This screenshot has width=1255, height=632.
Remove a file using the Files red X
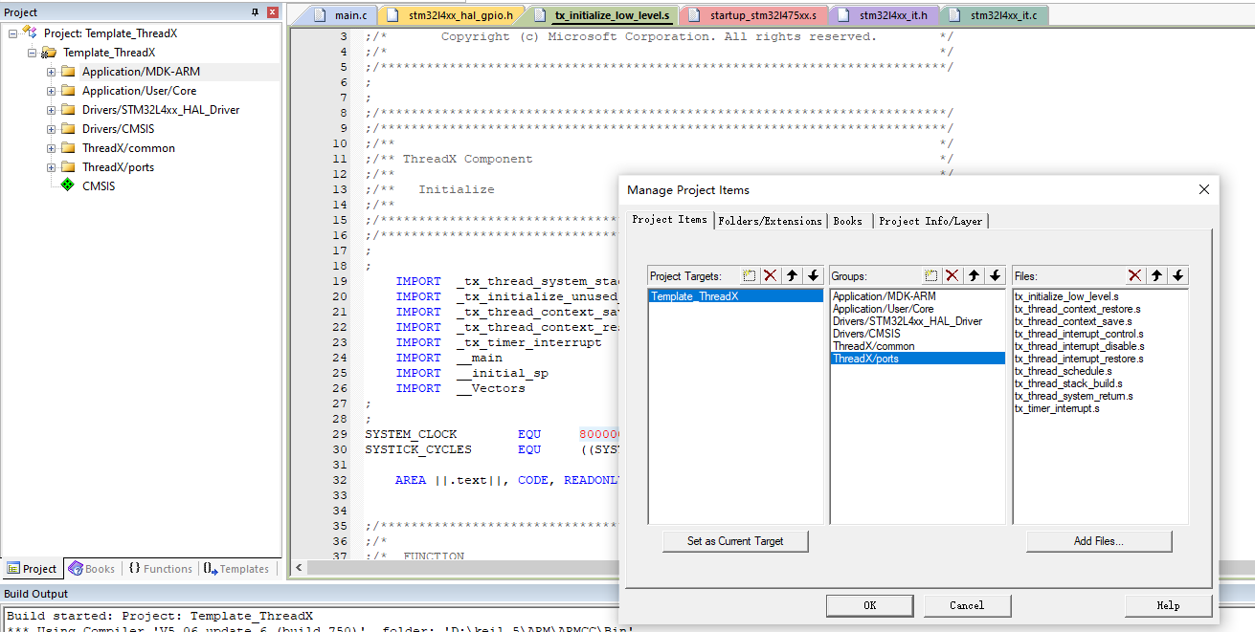pos(1134,275)
